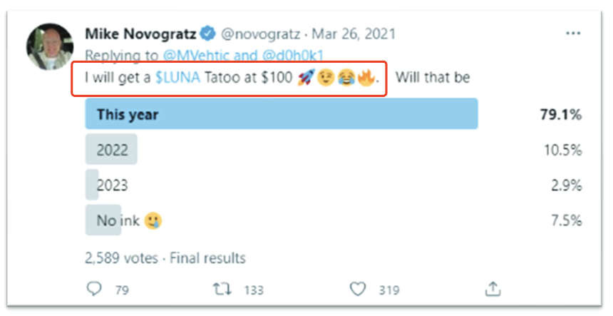Select the 2022 poll option
This screenshot has width=613, height=316.
tap(112, 150)
